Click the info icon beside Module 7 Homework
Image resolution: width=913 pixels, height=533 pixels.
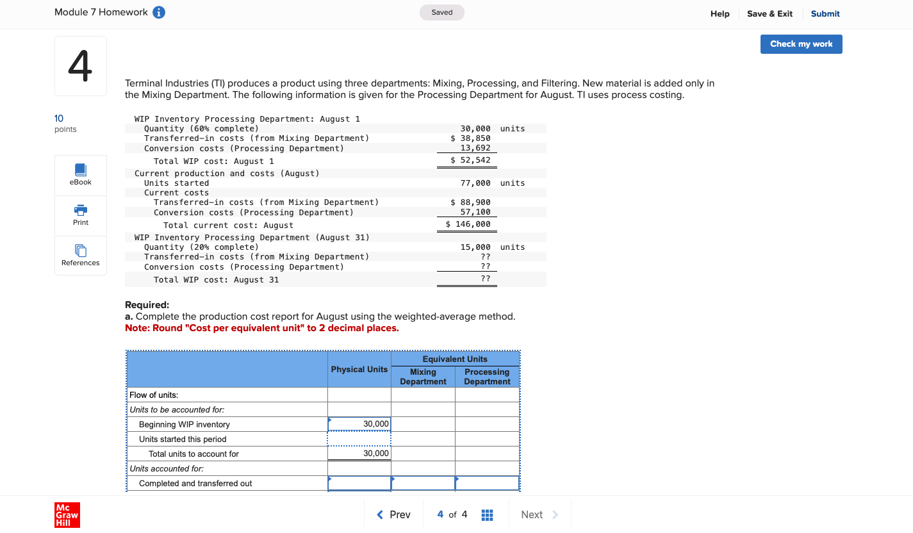160,12
